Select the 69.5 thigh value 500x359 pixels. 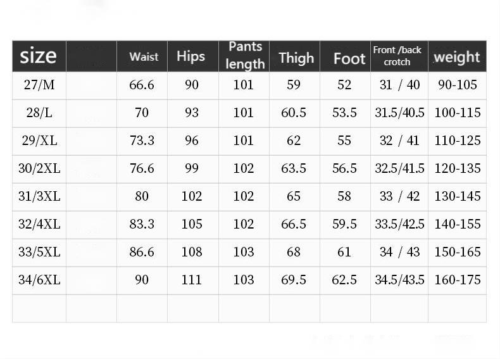[294, 280]
